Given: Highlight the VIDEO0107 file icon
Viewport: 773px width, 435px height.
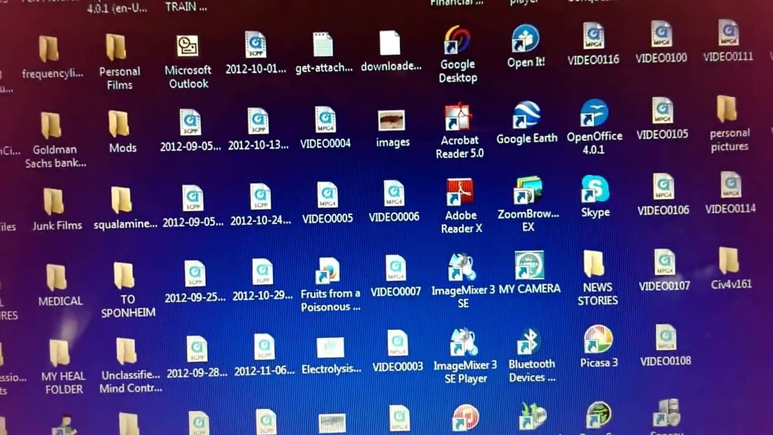Looking at the screenshot, I should (x=664, y=262).
